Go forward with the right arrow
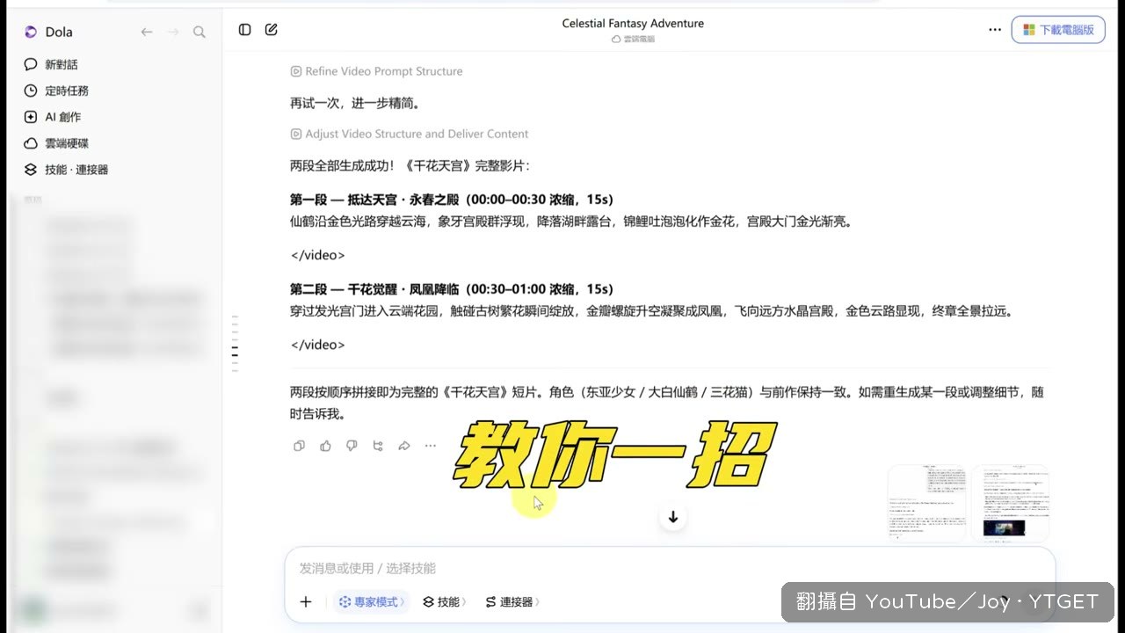 173,32
